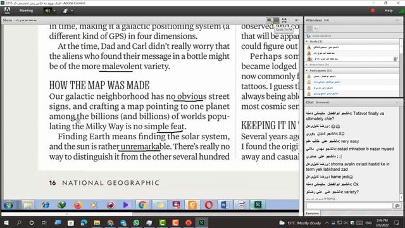This screenshot has width=405, height=228.
Task: Open File Explorer from the Windows taskbar
Action: pos(97,222)
